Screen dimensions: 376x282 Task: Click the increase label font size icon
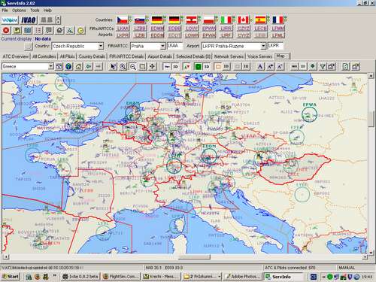coord(270,66)
